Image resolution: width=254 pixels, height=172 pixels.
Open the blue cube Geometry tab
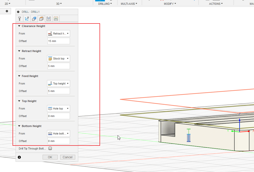point(34,19)
